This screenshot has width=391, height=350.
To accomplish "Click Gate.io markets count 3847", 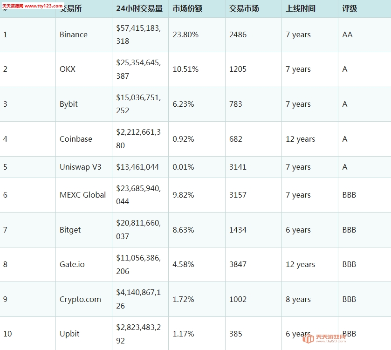I will (x=238, y=264).
